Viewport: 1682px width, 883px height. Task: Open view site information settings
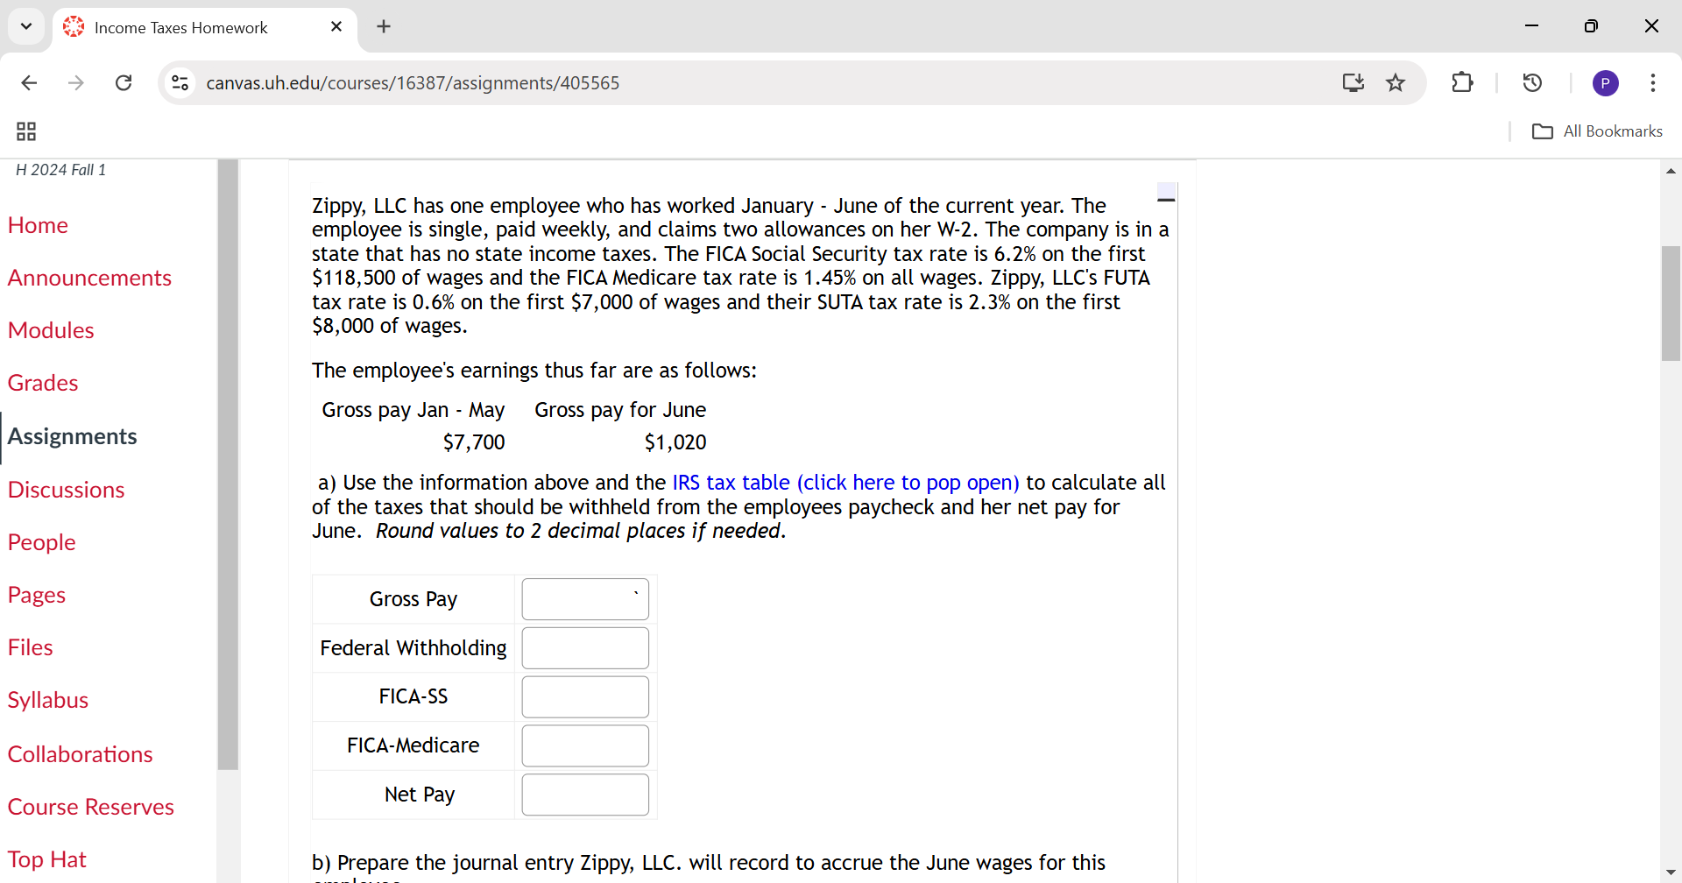point(180,82)
